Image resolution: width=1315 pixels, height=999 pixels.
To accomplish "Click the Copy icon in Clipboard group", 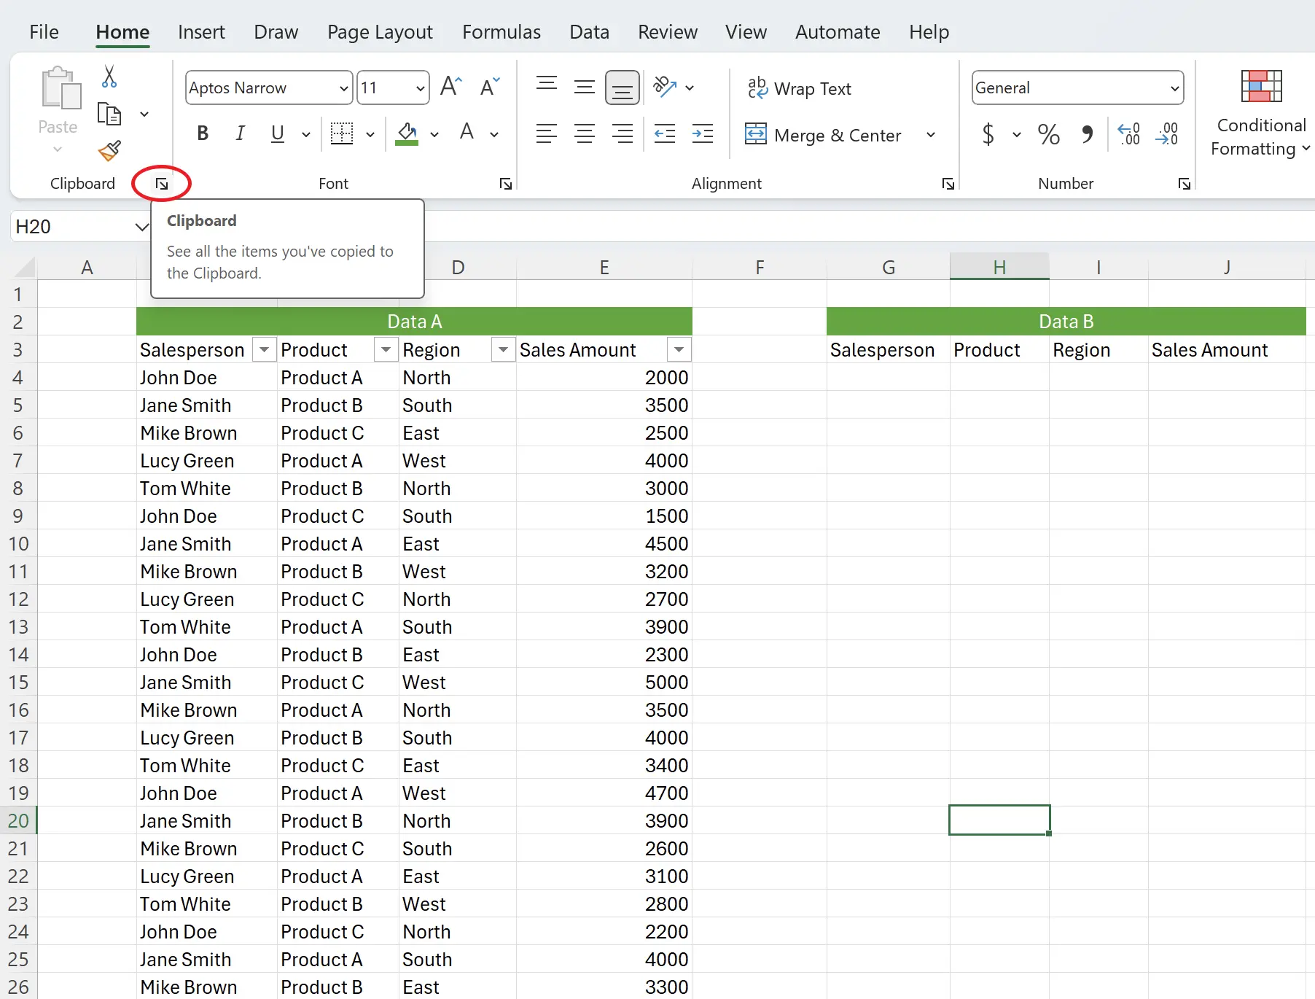I will 109,114.
